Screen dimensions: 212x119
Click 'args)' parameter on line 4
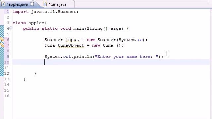[x=117, y=29]
